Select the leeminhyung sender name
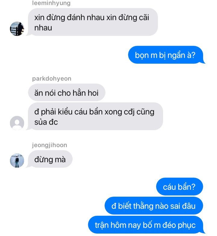This screenshot has width=217, height=236. tap(51, 3)
